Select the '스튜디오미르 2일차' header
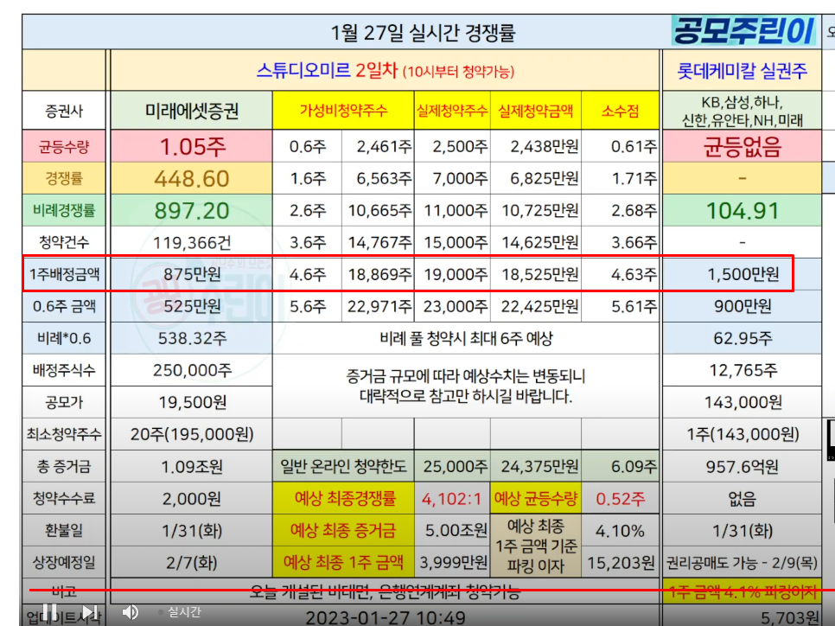 [x=327, y=70]
